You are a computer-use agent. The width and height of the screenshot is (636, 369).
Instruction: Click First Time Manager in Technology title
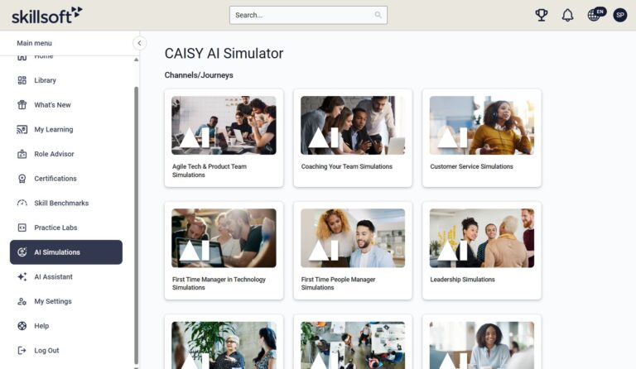tap(219, 284)
